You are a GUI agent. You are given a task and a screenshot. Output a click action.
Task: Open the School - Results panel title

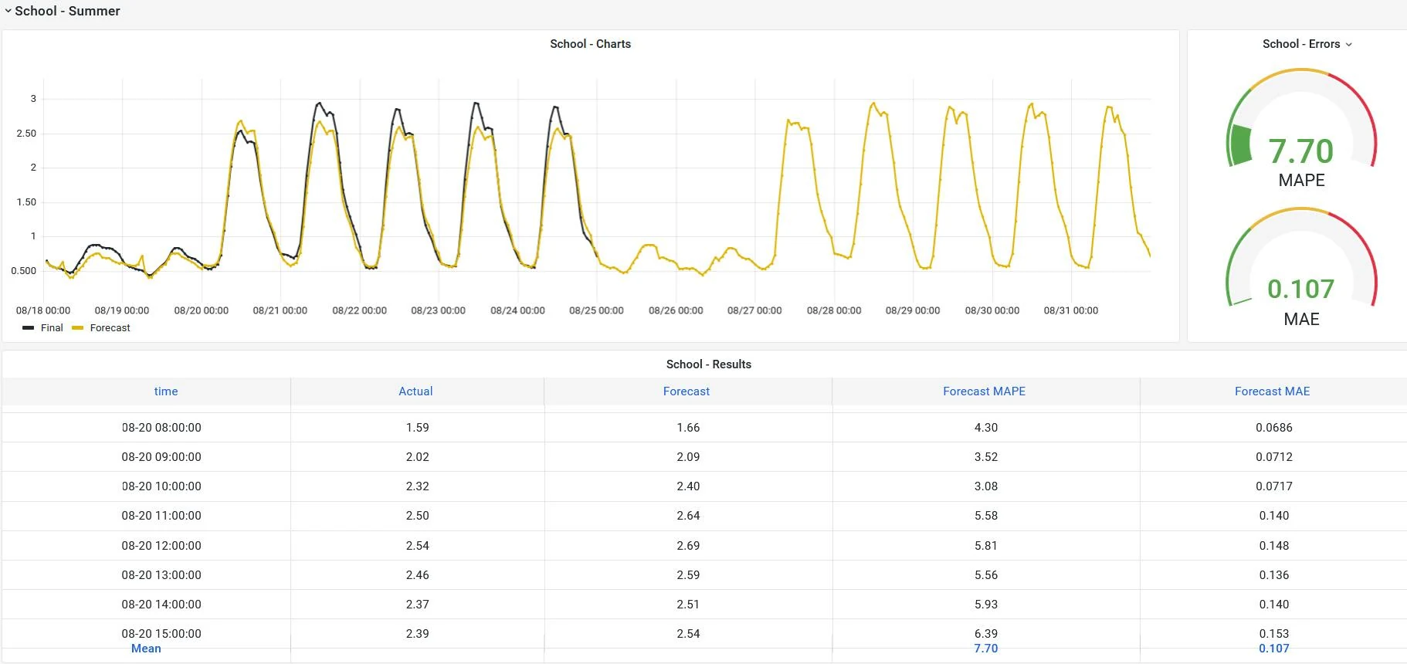(x=709, y=364)
